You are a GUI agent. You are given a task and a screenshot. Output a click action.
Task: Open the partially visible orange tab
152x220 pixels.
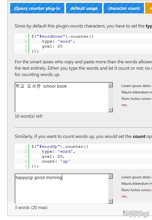(149, 8)
